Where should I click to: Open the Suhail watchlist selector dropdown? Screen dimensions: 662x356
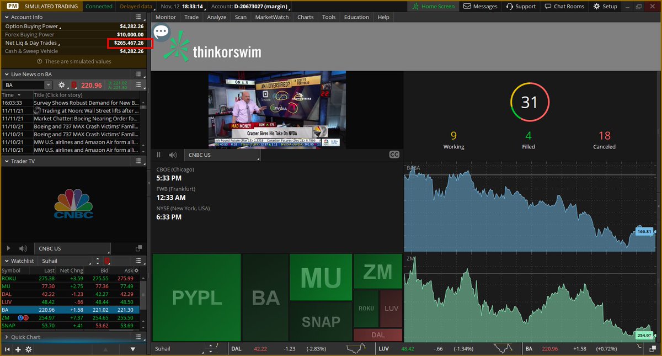(x=65, y=261)
